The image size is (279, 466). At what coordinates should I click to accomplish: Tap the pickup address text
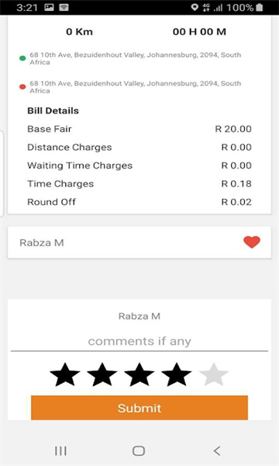tap(135, 58)
